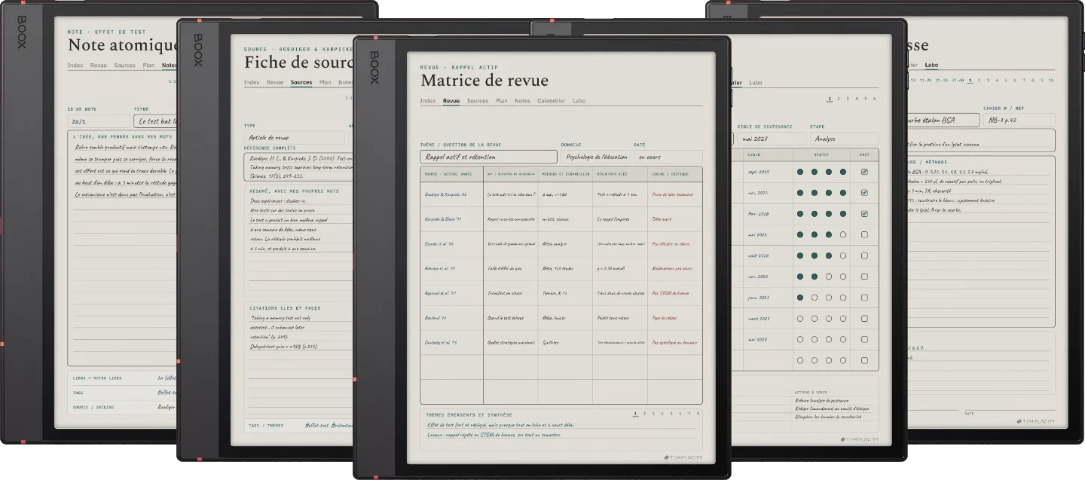Select the Revue tab in Matrice de revue
The width and height of the screenshot is (1085, 480).
tap(451, 101)
